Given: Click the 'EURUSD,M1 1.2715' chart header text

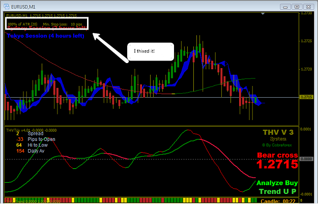Looking at the screenshot, I should click(42, 16).
